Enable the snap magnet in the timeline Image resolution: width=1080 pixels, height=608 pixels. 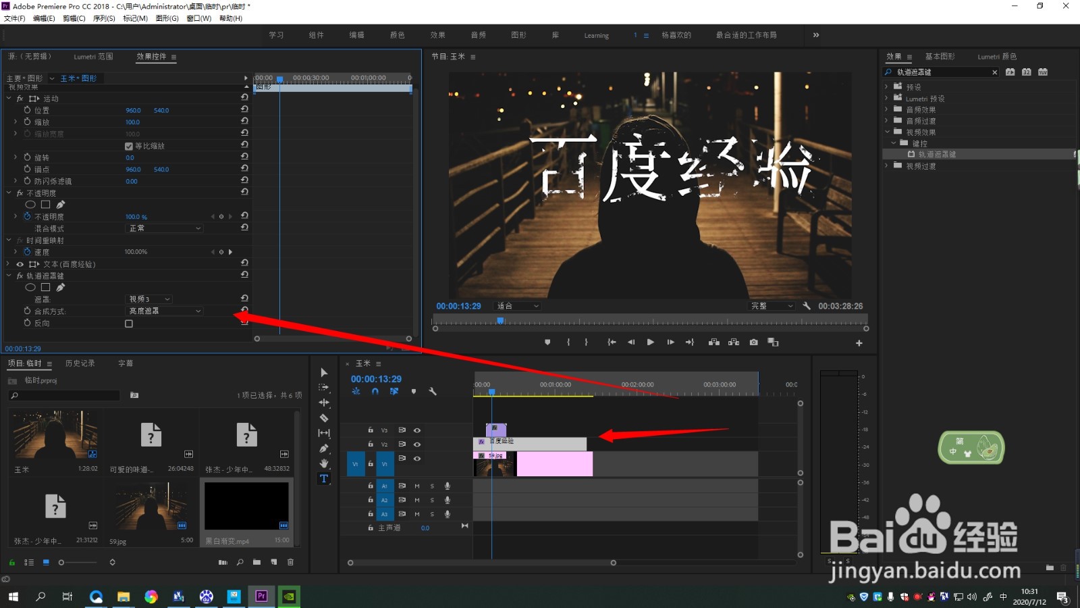pyautogui.click(x=375, y=391)
